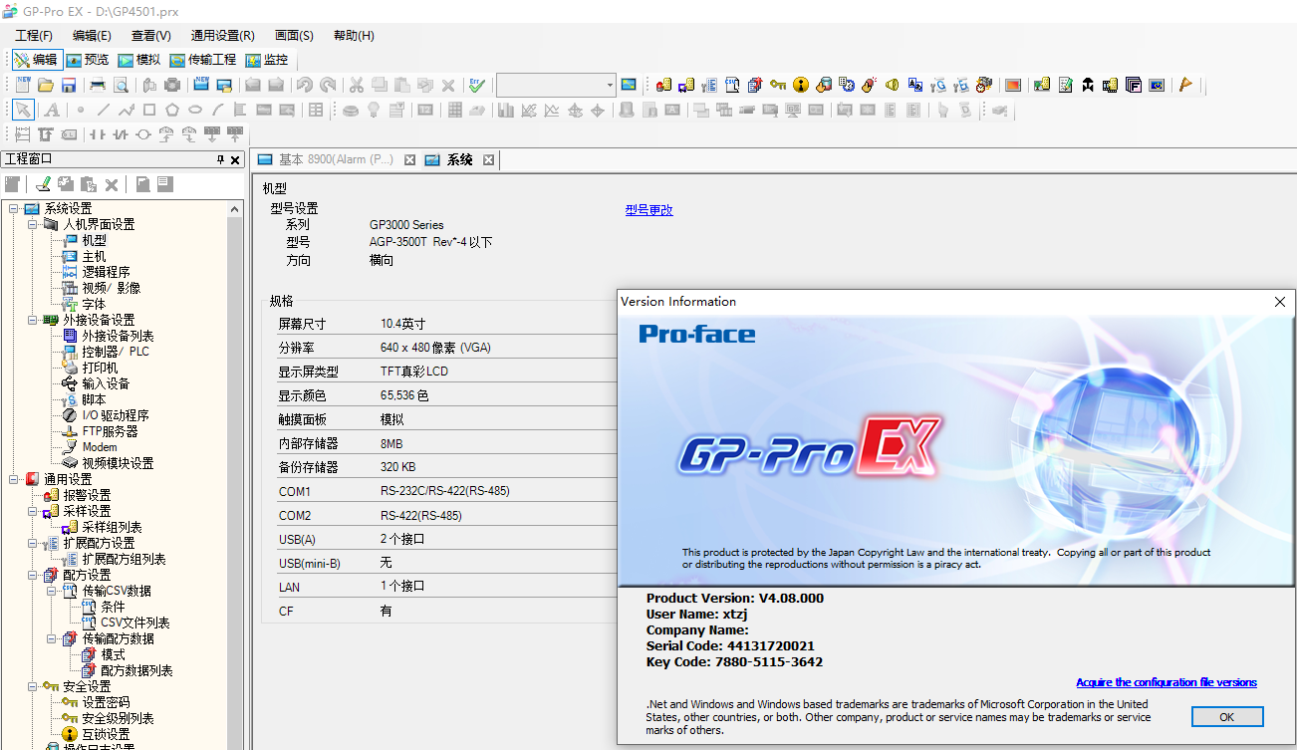Open a project with the folder icon
Viewport: 1297px width, 750px height.
click(x=46, y=85)
